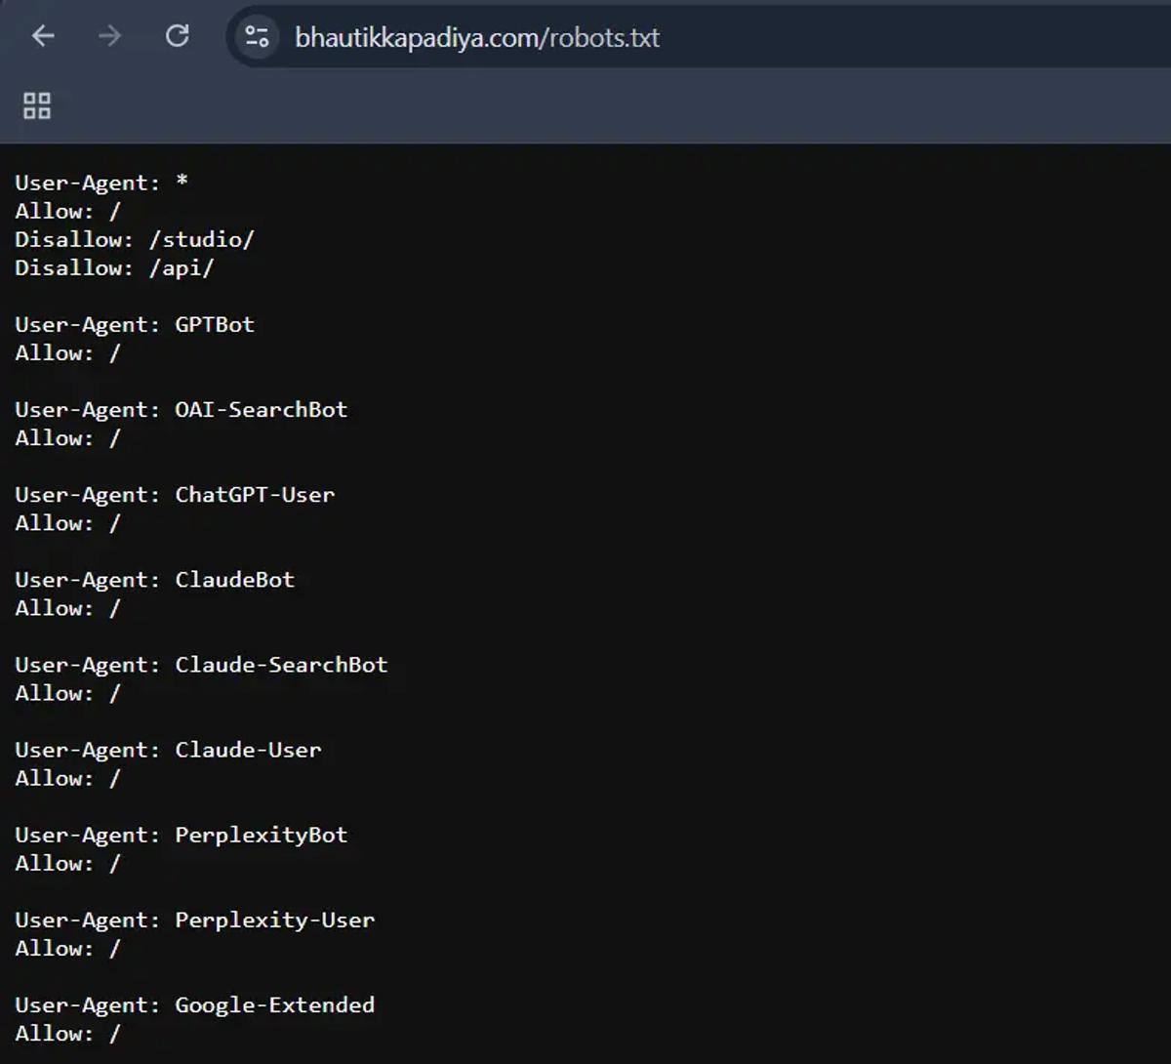Click the 'User-Agent: Claude-User' line
This screenshot has width=1171, height=1064.
(x=168, y=749)
